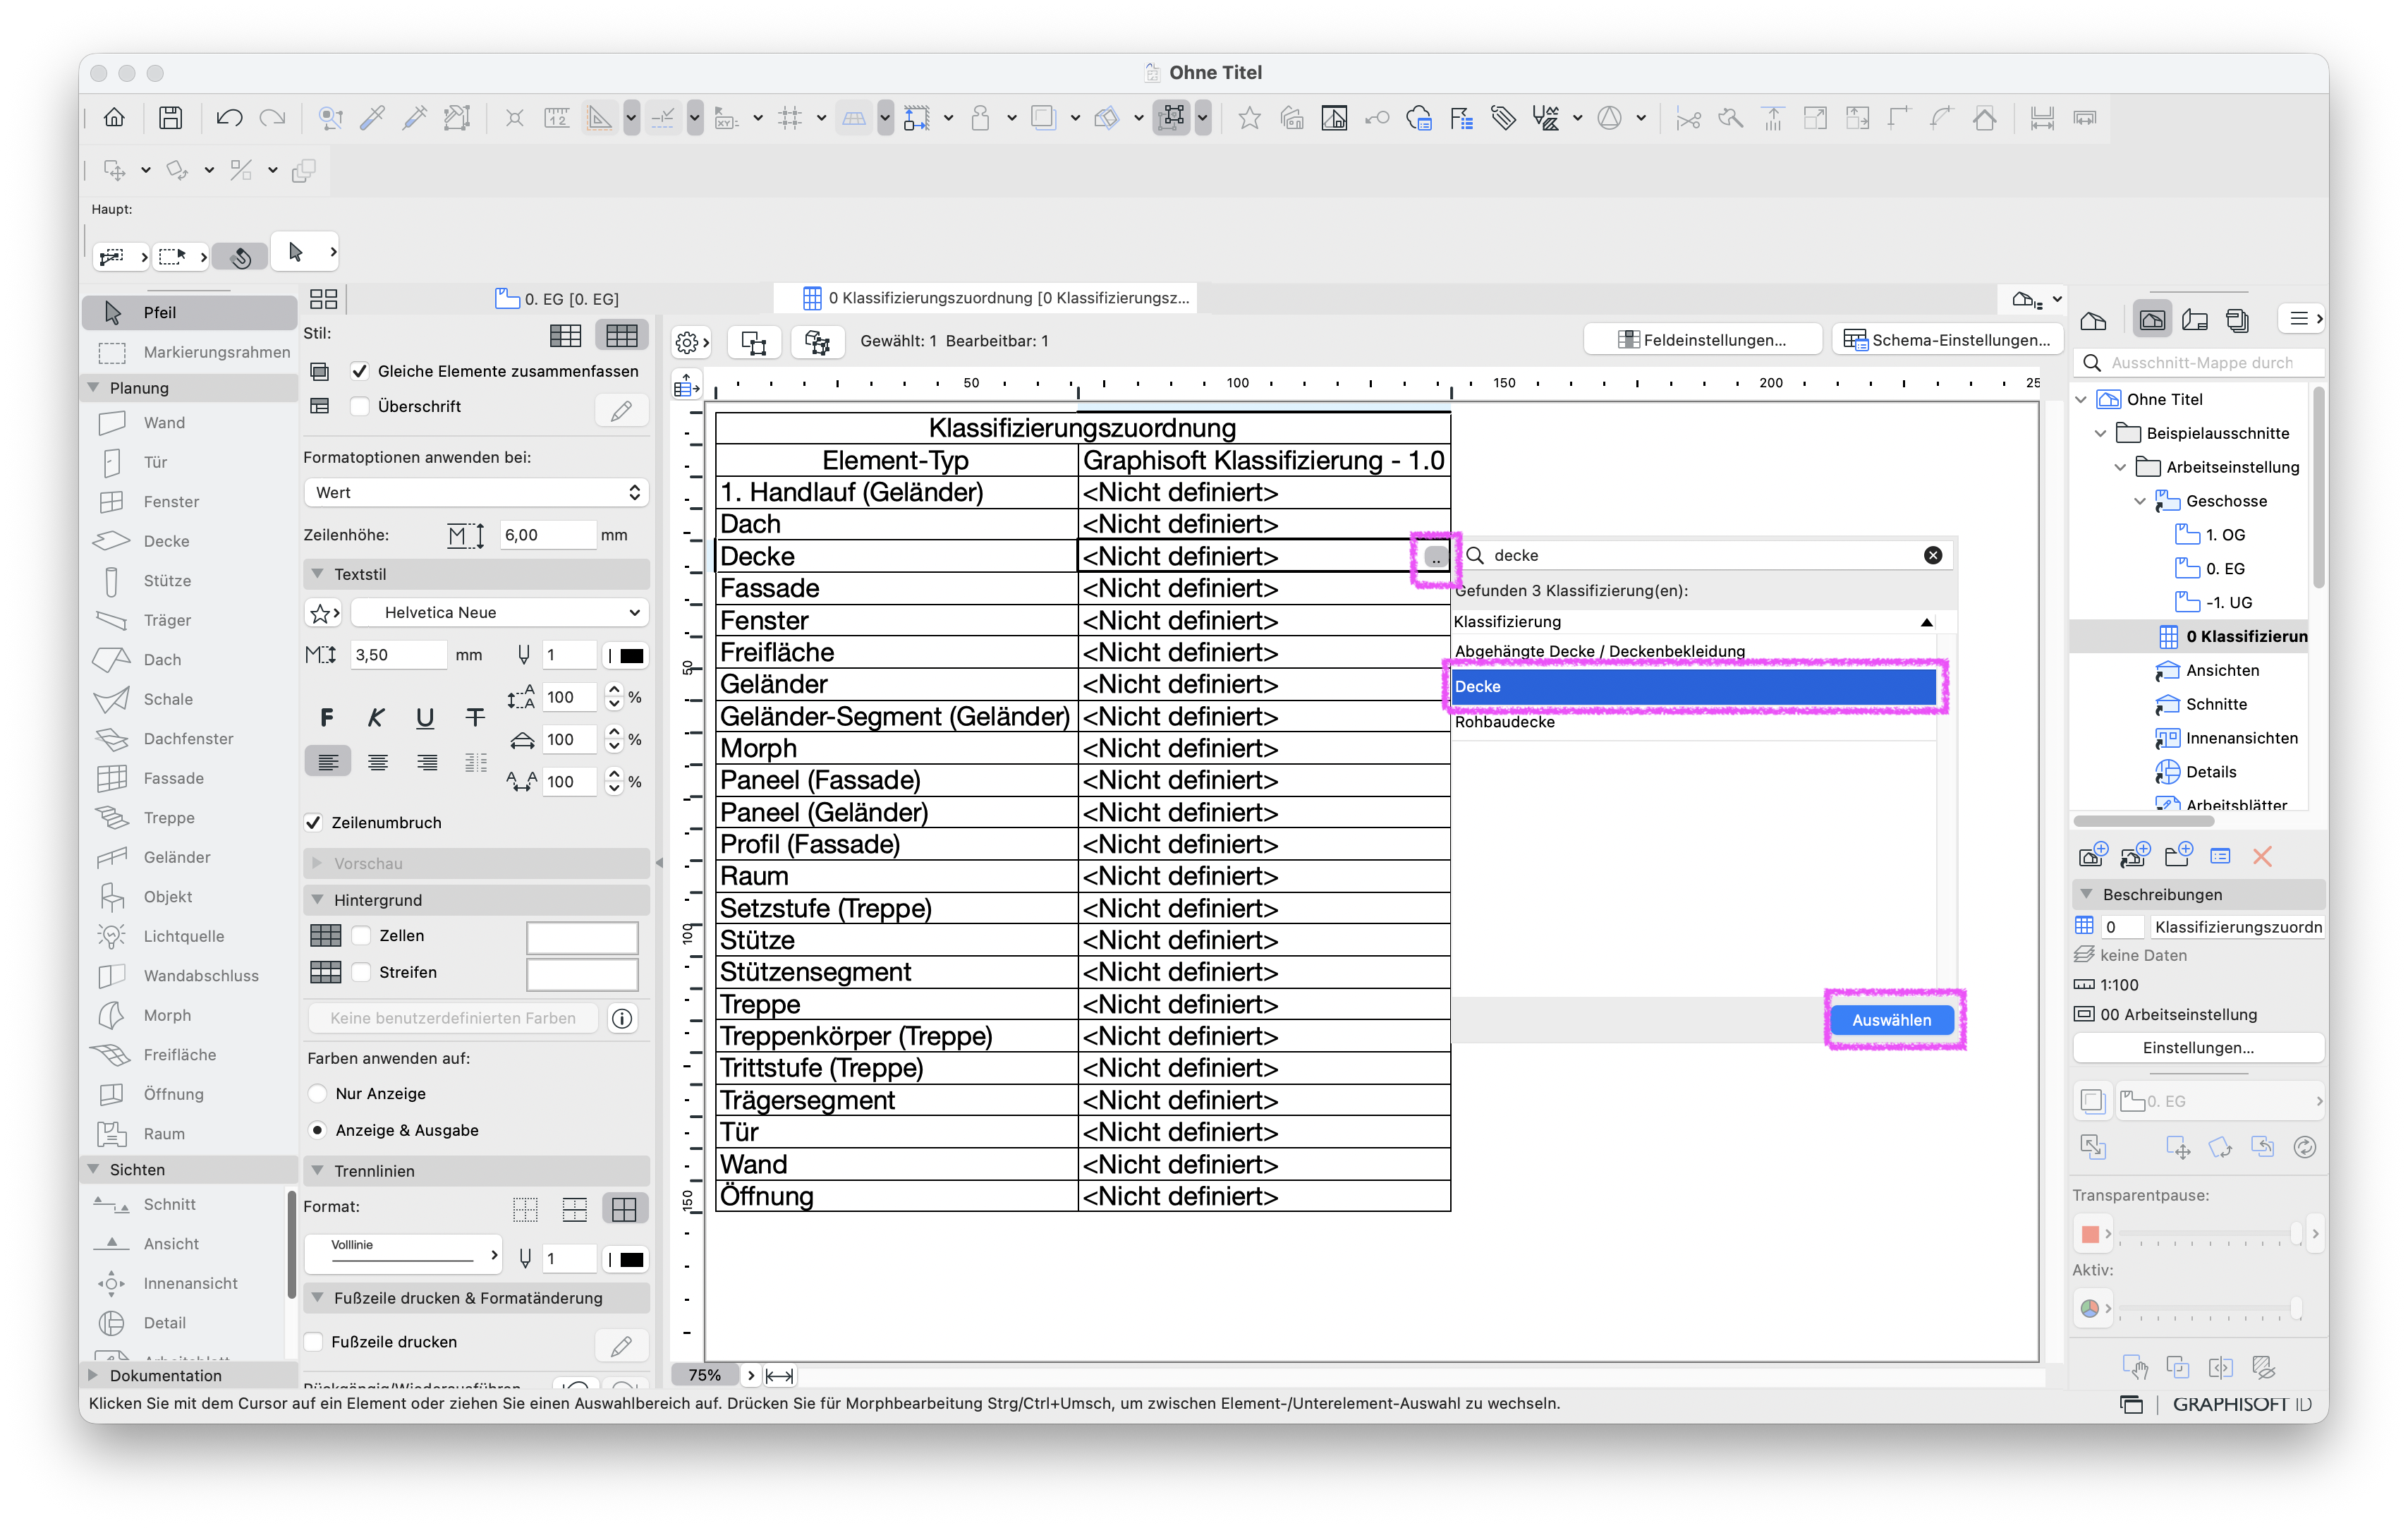
Task: Select Innenansichten in navigator tree
Action: tap(2241, 739)
